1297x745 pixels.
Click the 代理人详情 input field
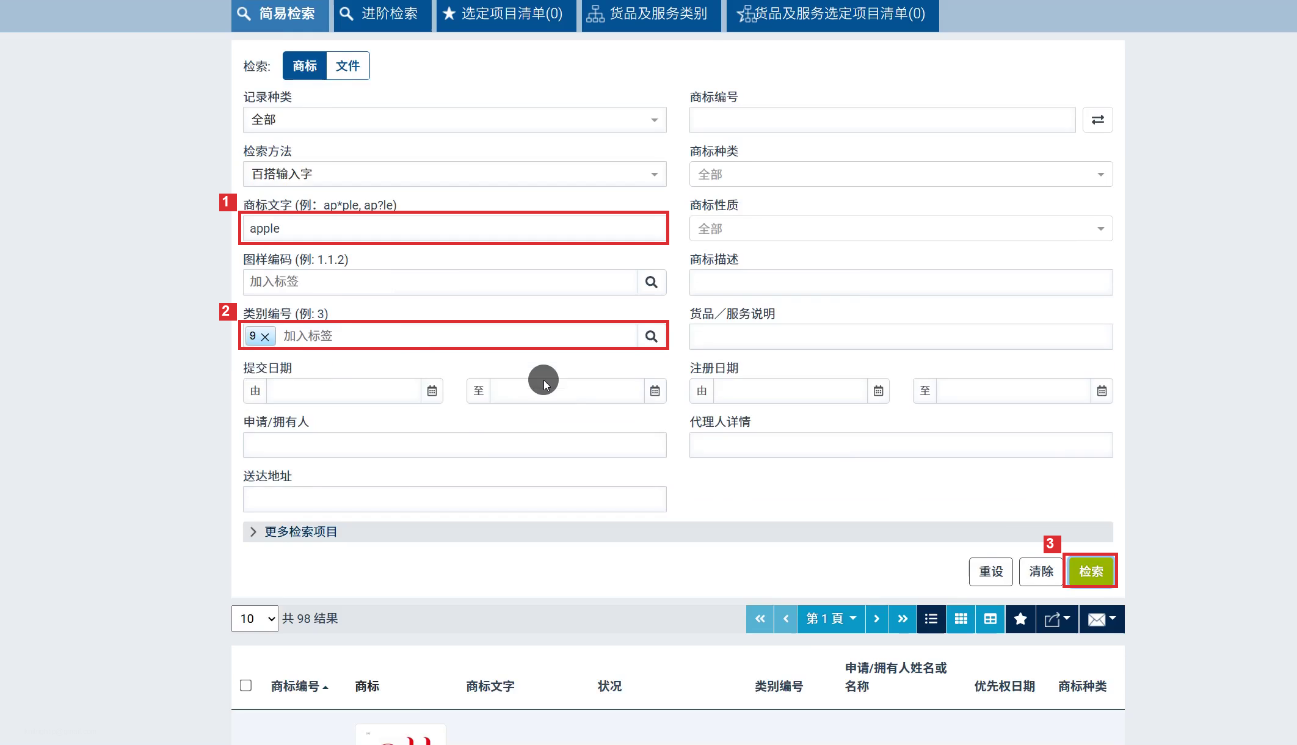901,445
